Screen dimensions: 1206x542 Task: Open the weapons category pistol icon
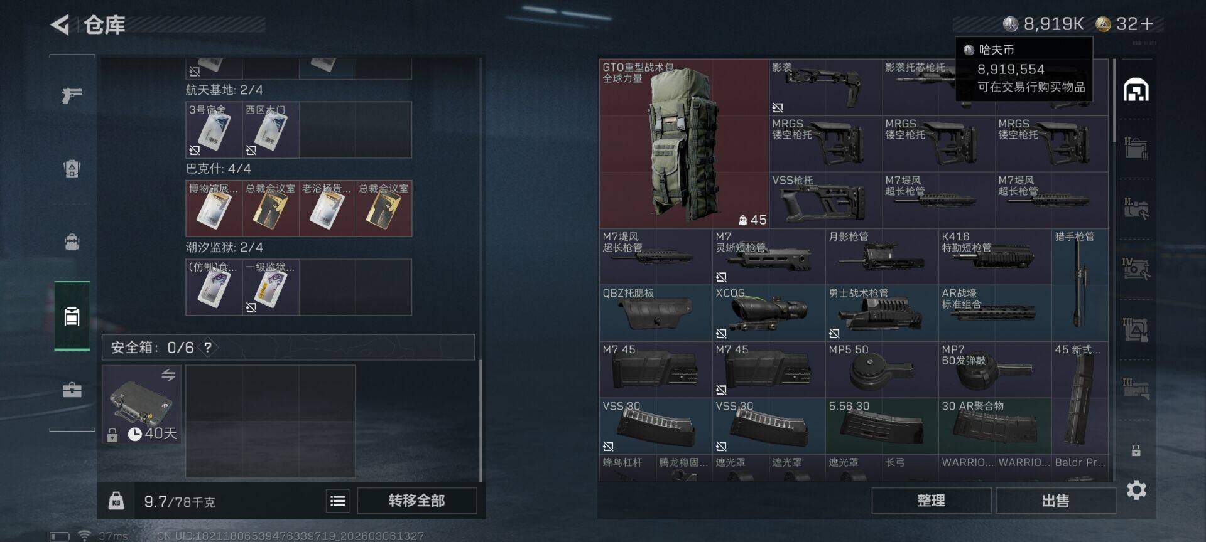click(72, 95)
